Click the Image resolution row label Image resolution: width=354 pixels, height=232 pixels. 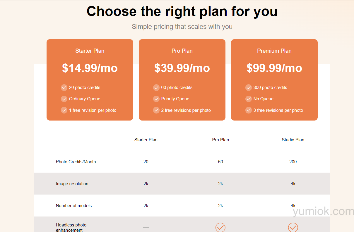click(72, 184)
